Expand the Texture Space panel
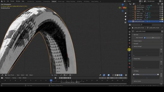Screen dimensions: 164x92 138,41
